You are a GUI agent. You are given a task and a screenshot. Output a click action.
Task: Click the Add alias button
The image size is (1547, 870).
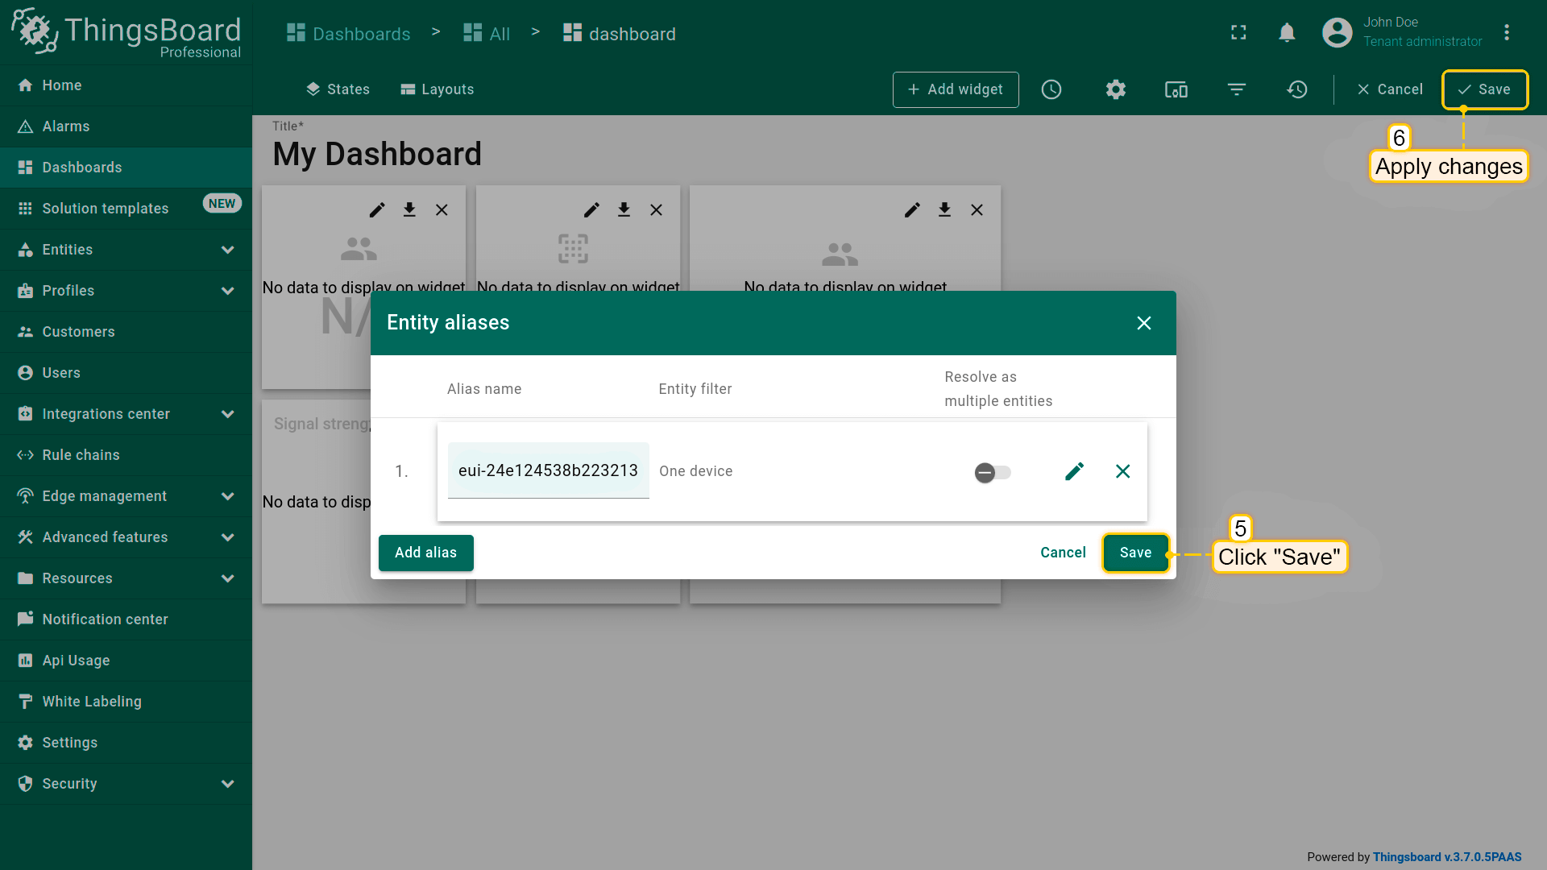tap(425, 553)
